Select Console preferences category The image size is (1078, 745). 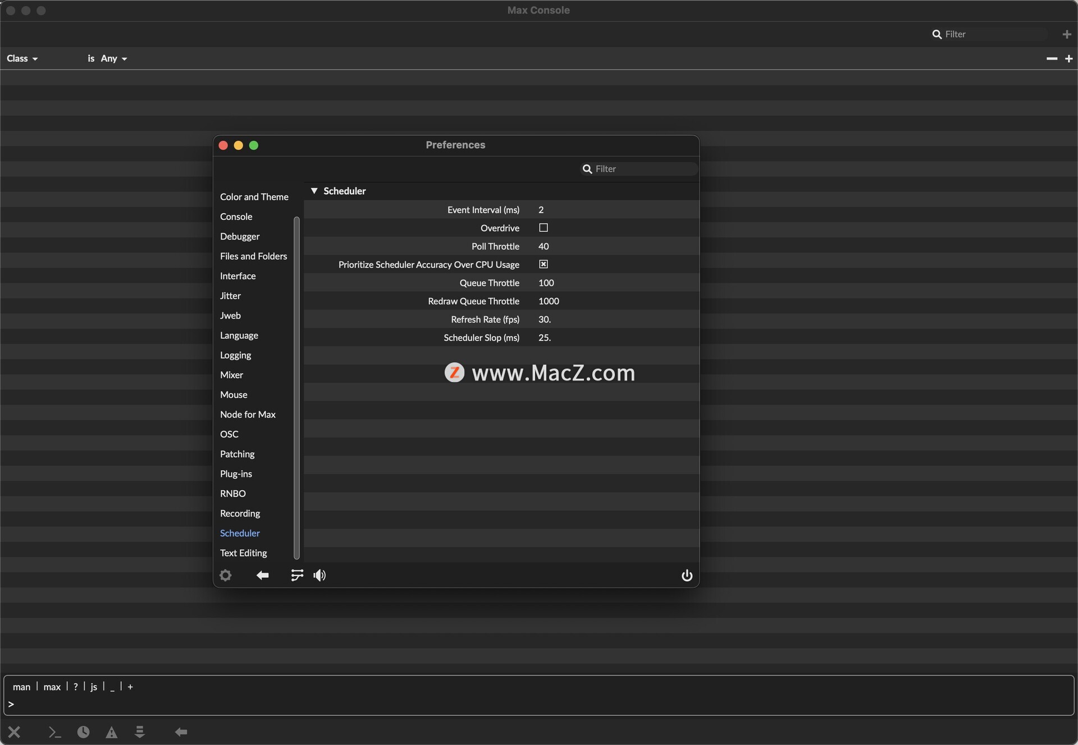point(236,217)
